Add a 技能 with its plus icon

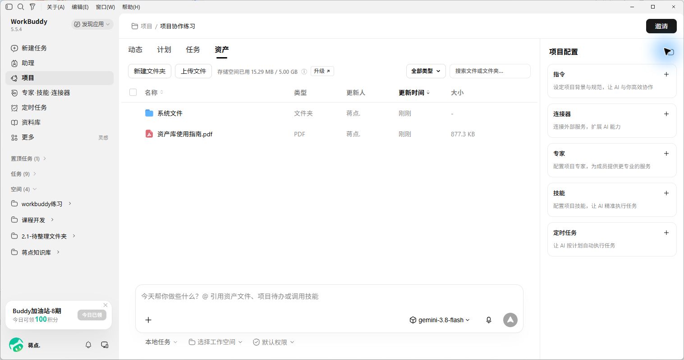[x=666, y=193]
